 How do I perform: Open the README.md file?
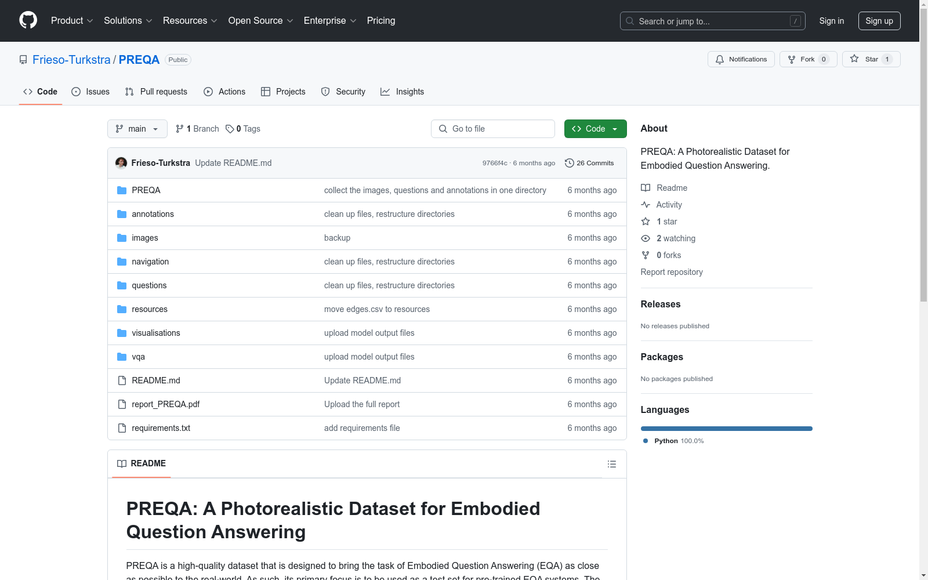(x=156, y=380)
